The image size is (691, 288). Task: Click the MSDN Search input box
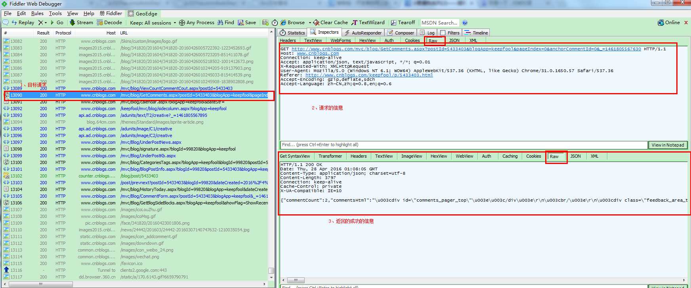click(439, 23)
